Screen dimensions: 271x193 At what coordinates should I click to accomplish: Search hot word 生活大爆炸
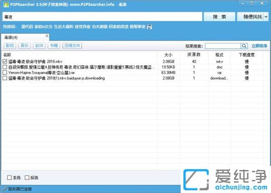coord(64,27)
